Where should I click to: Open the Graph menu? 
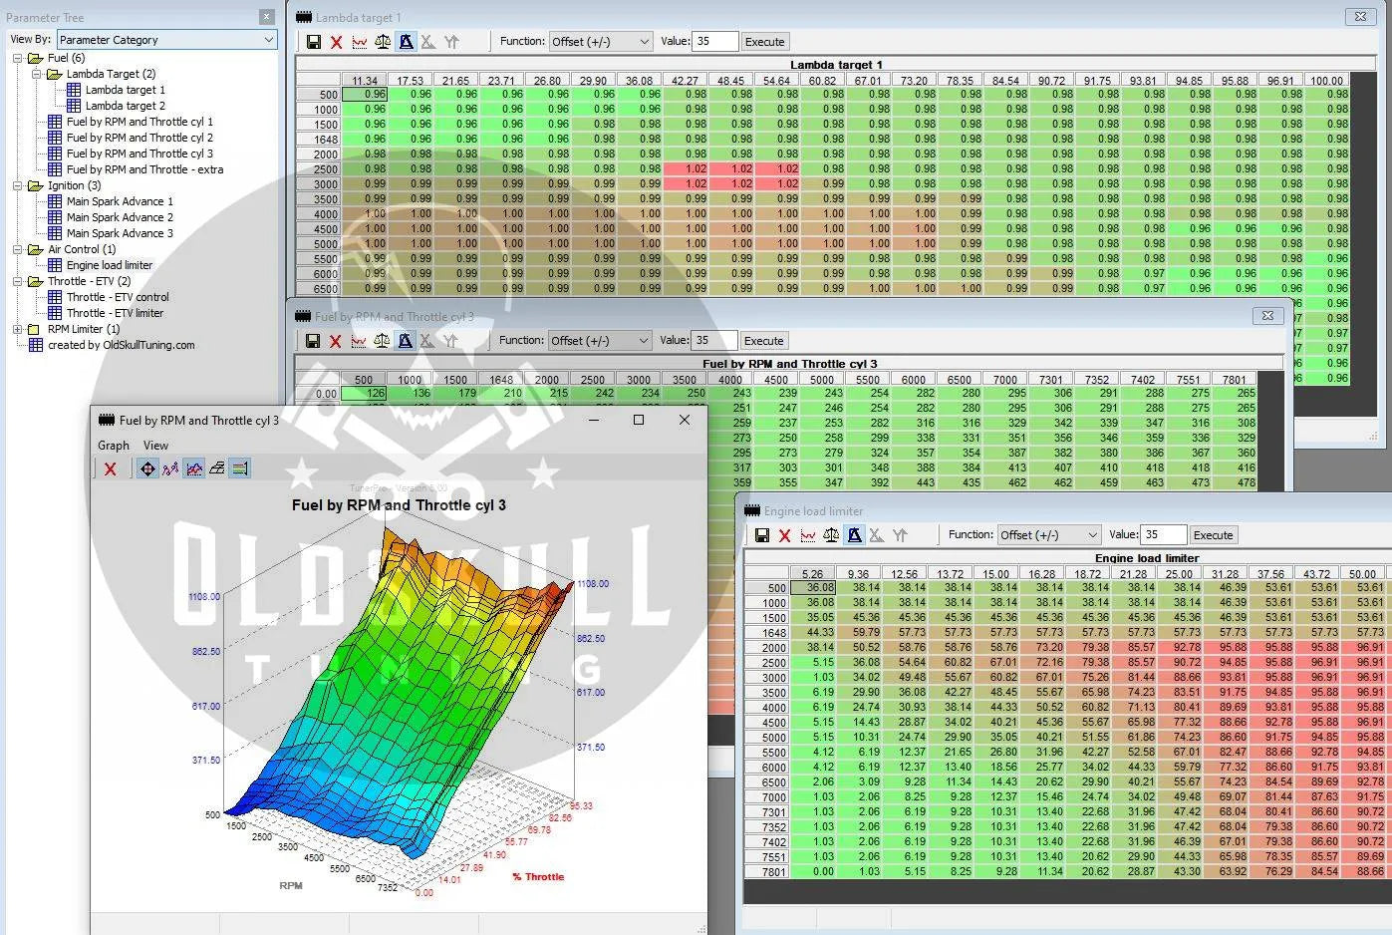point(113,446)
